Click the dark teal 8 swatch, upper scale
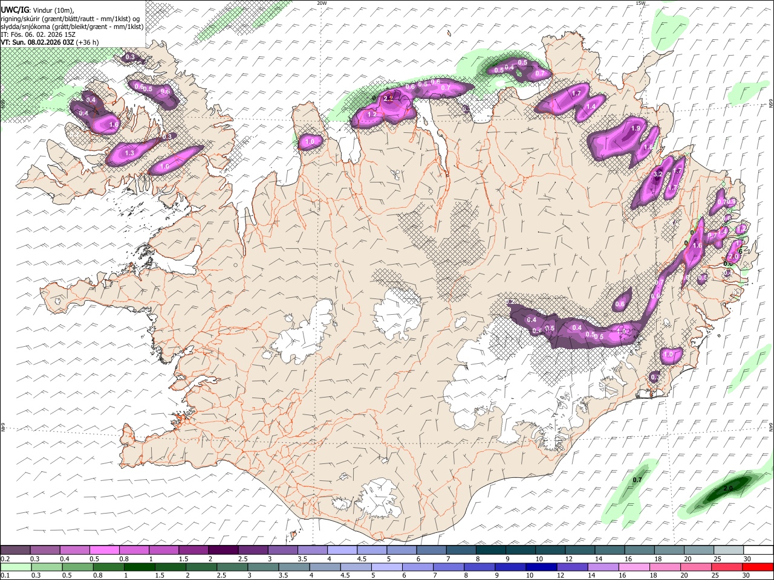The width and height of the screenshot is (774, 580). pyautogui.click(x=490, y=550)
